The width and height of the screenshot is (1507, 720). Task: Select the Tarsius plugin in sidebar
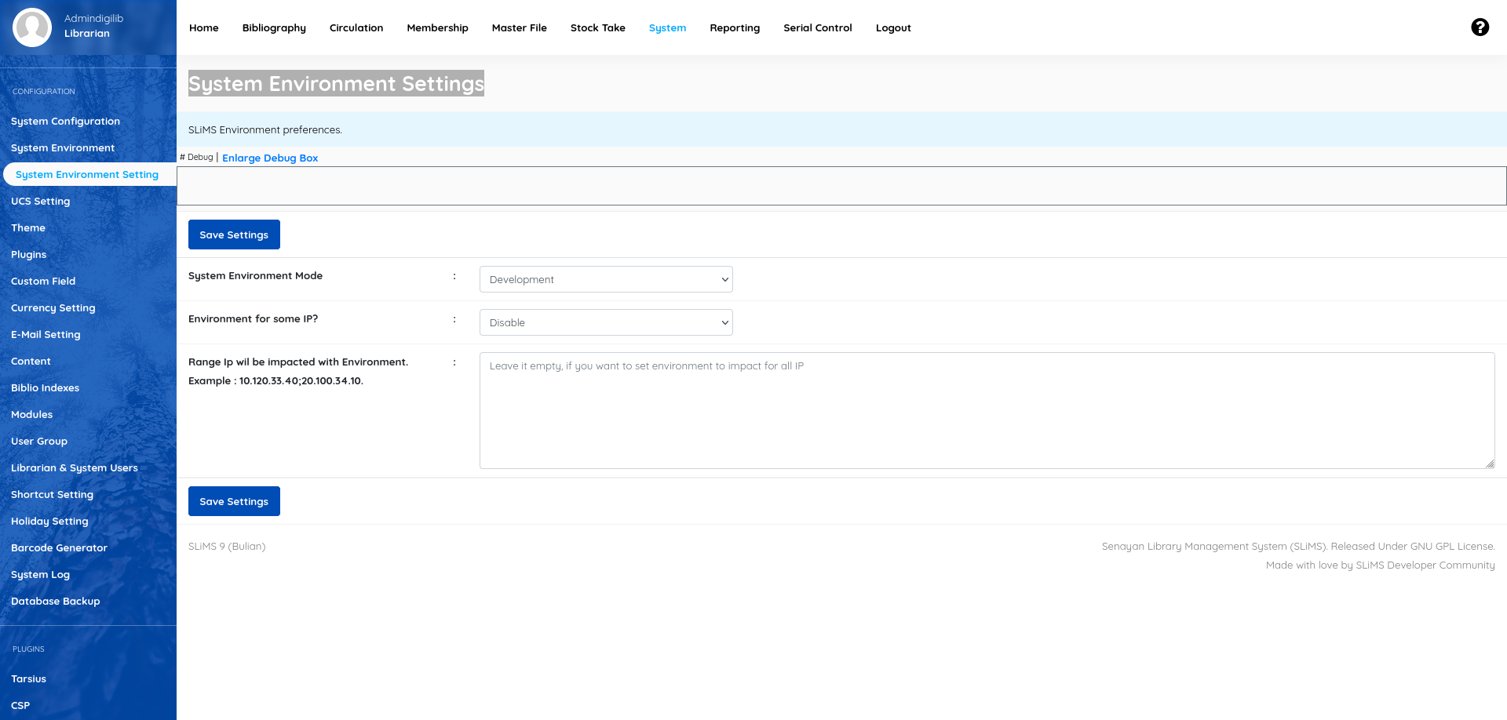[28, 678]
